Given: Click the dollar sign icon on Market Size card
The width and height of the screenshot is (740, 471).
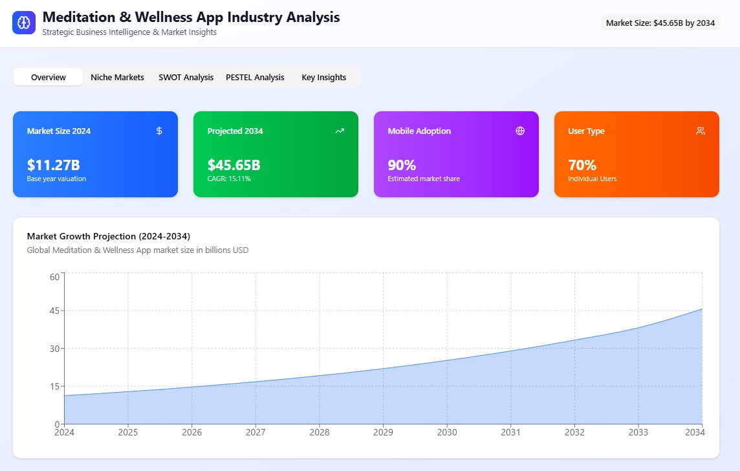Looking at the screenshot, I should tap(159, 131).
